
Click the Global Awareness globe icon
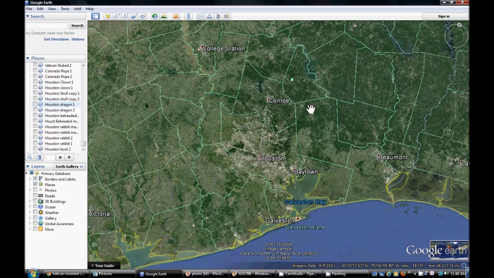[x=41, y=224]
